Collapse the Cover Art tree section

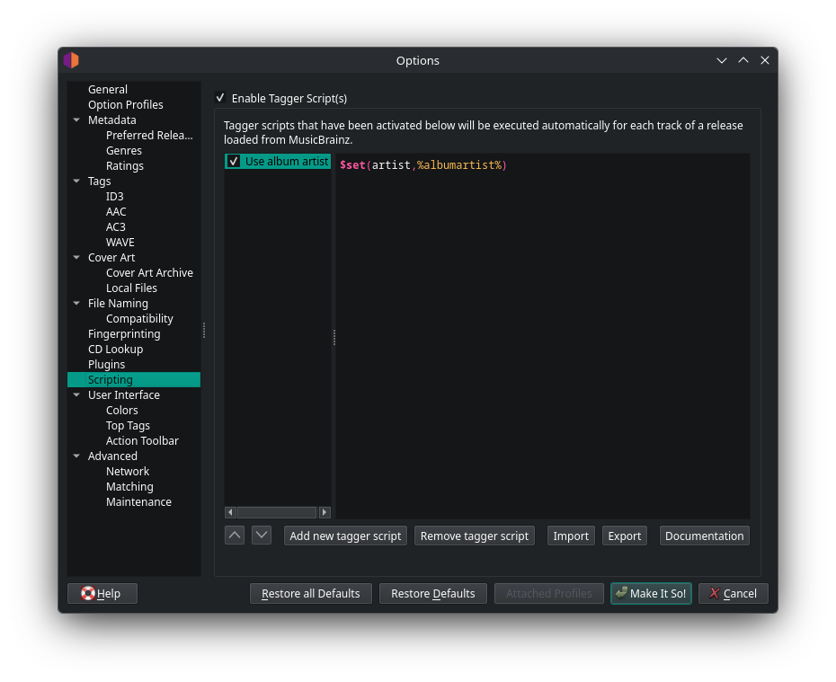click(x=76, y=257)
